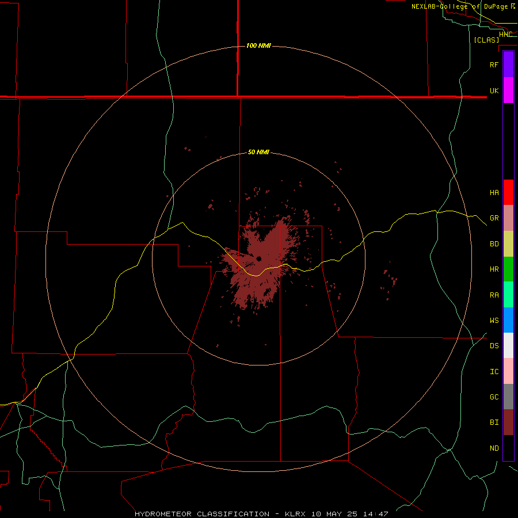Click the ND legend label

[x=494, y=448]
